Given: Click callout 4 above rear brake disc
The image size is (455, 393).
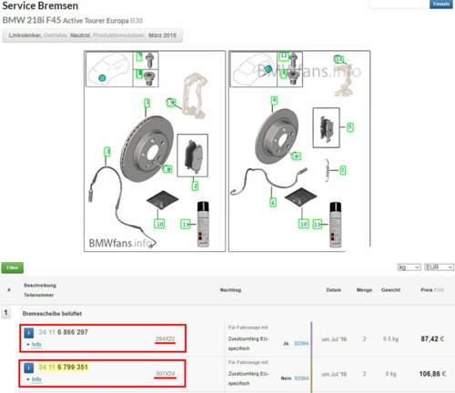Looking at the screenshot, I should 274,100.
